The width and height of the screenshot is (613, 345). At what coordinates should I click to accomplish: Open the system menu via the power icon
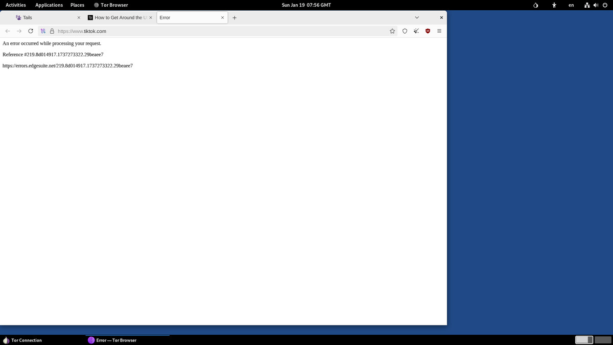[x=605, y=5]
